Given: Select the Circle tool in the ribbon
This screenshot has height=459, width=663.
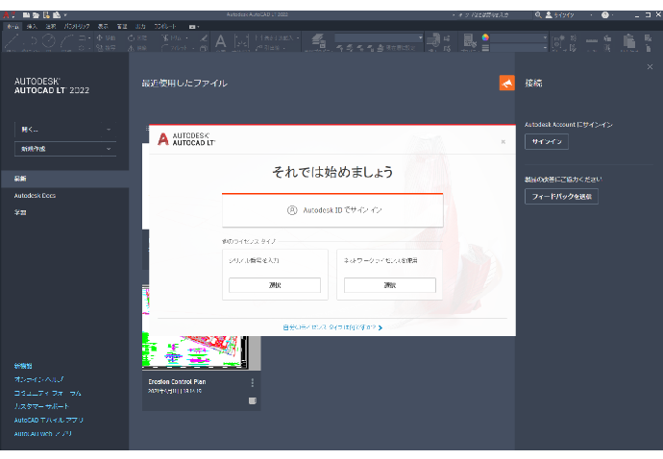Looking at the screenshot, I should [49, 41].
